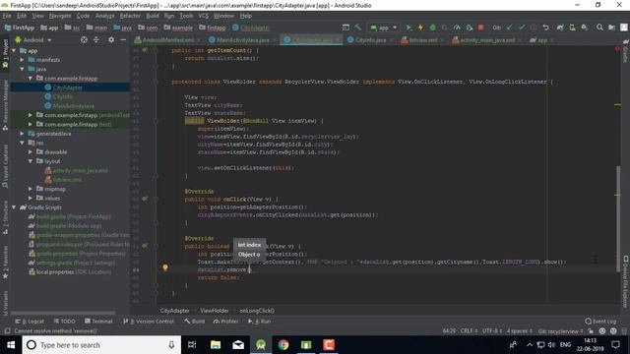Expand the mipmap folder

click(31, 189)
